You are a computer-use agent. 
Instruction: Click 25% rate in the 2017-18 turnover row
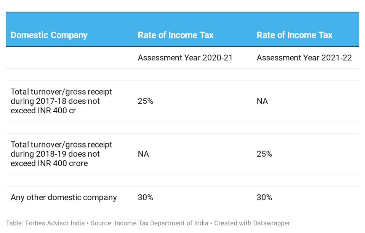tap(145, 101)
